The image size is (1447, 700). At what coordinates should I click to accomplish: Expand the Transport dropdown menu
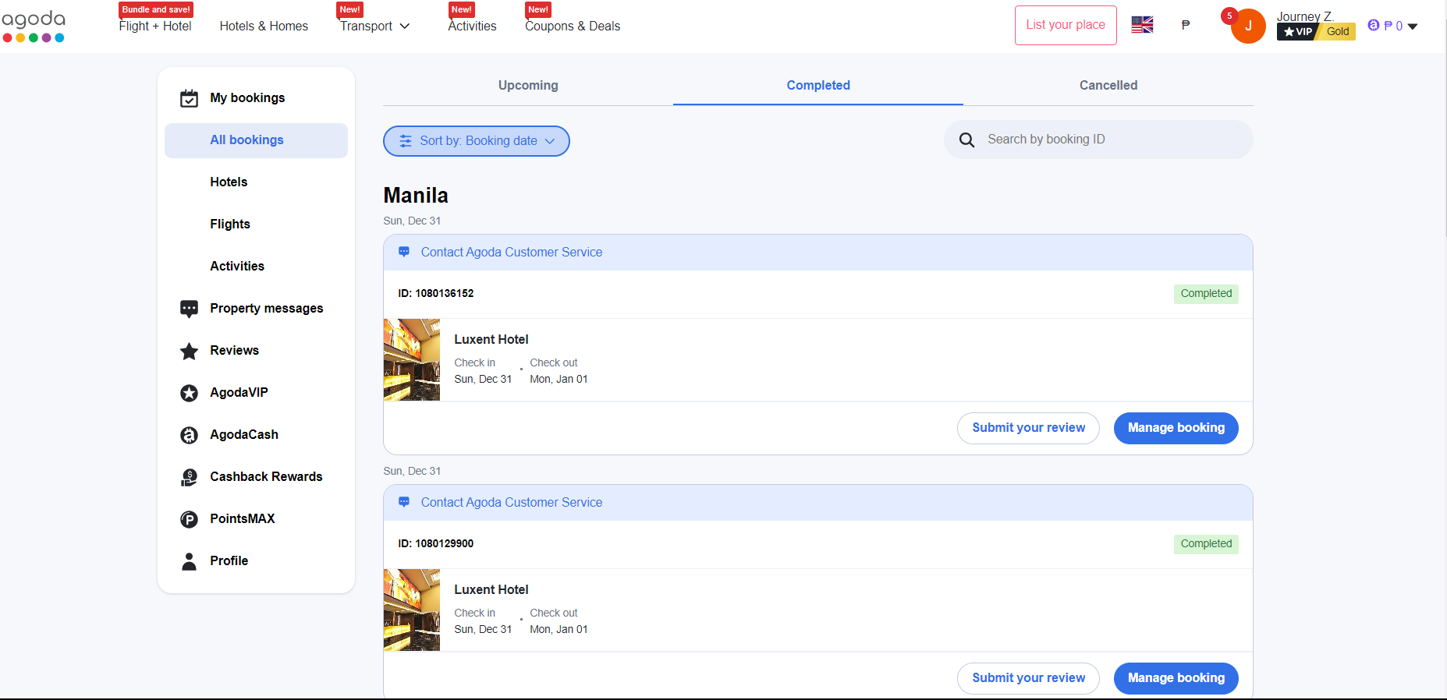[374, 26]
